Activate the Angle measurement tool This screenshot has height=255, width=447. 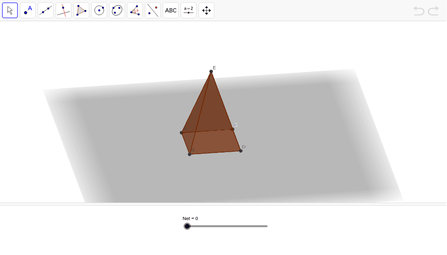(135, 10)
